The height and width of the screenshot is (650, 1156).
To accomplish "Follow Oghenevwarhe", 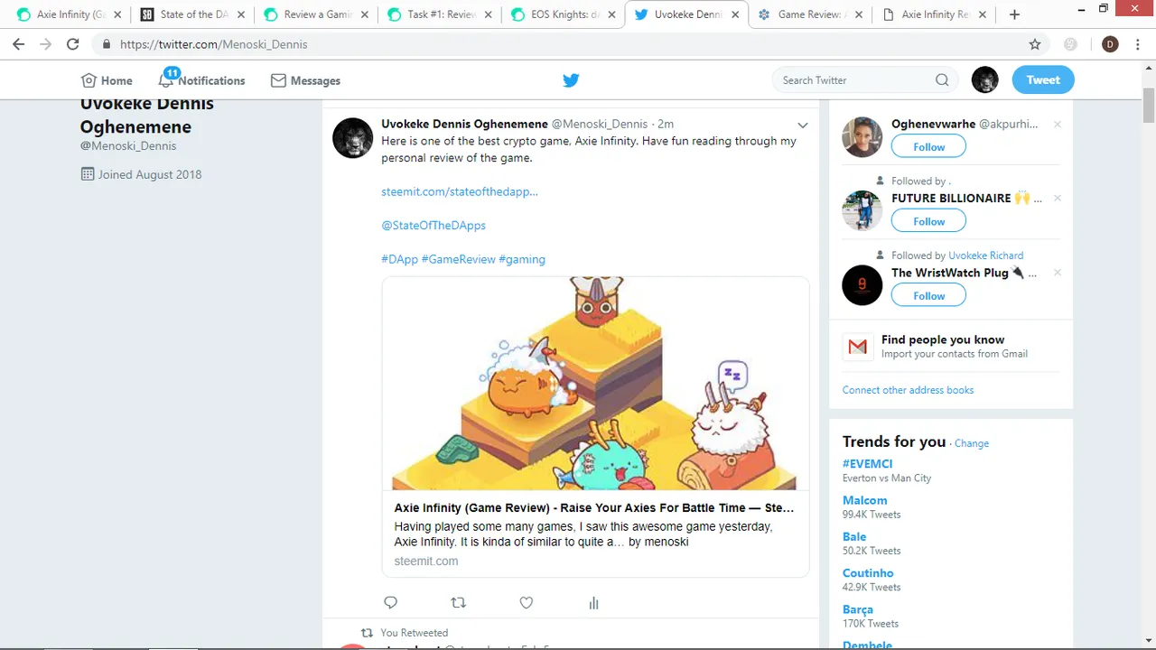I will [x=928, y=146].
